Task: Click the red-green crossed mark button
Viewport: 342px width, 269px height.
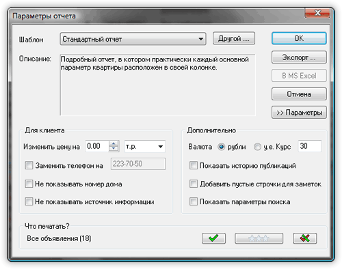Action: [305, 238]
